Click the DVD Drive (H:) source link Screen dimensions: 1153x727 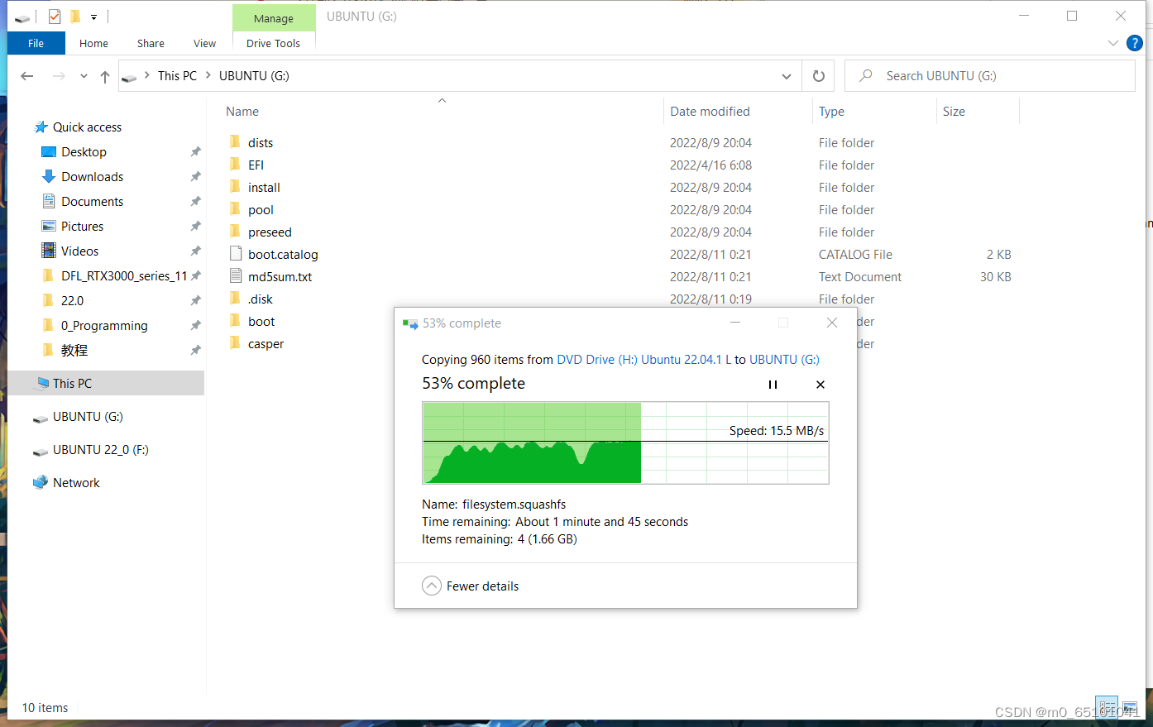tap(643, 360)
